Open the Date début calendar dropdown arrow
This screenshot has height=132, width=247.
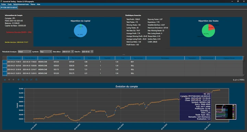[72, 52]
